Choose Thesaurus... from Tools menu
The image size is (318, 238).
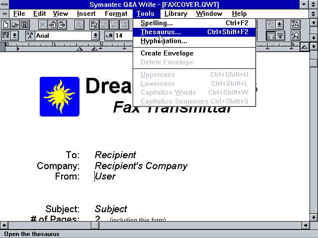click(x=194, y=32)
